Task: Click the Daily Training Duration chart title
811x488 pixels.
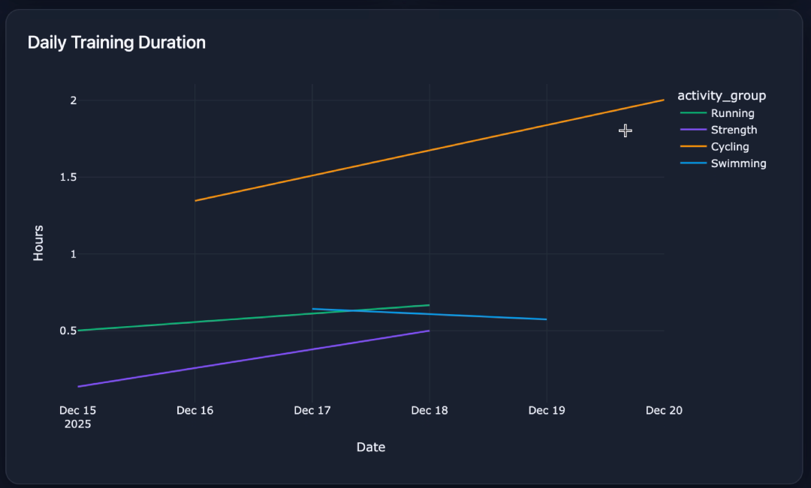Action: pos(116,43)
